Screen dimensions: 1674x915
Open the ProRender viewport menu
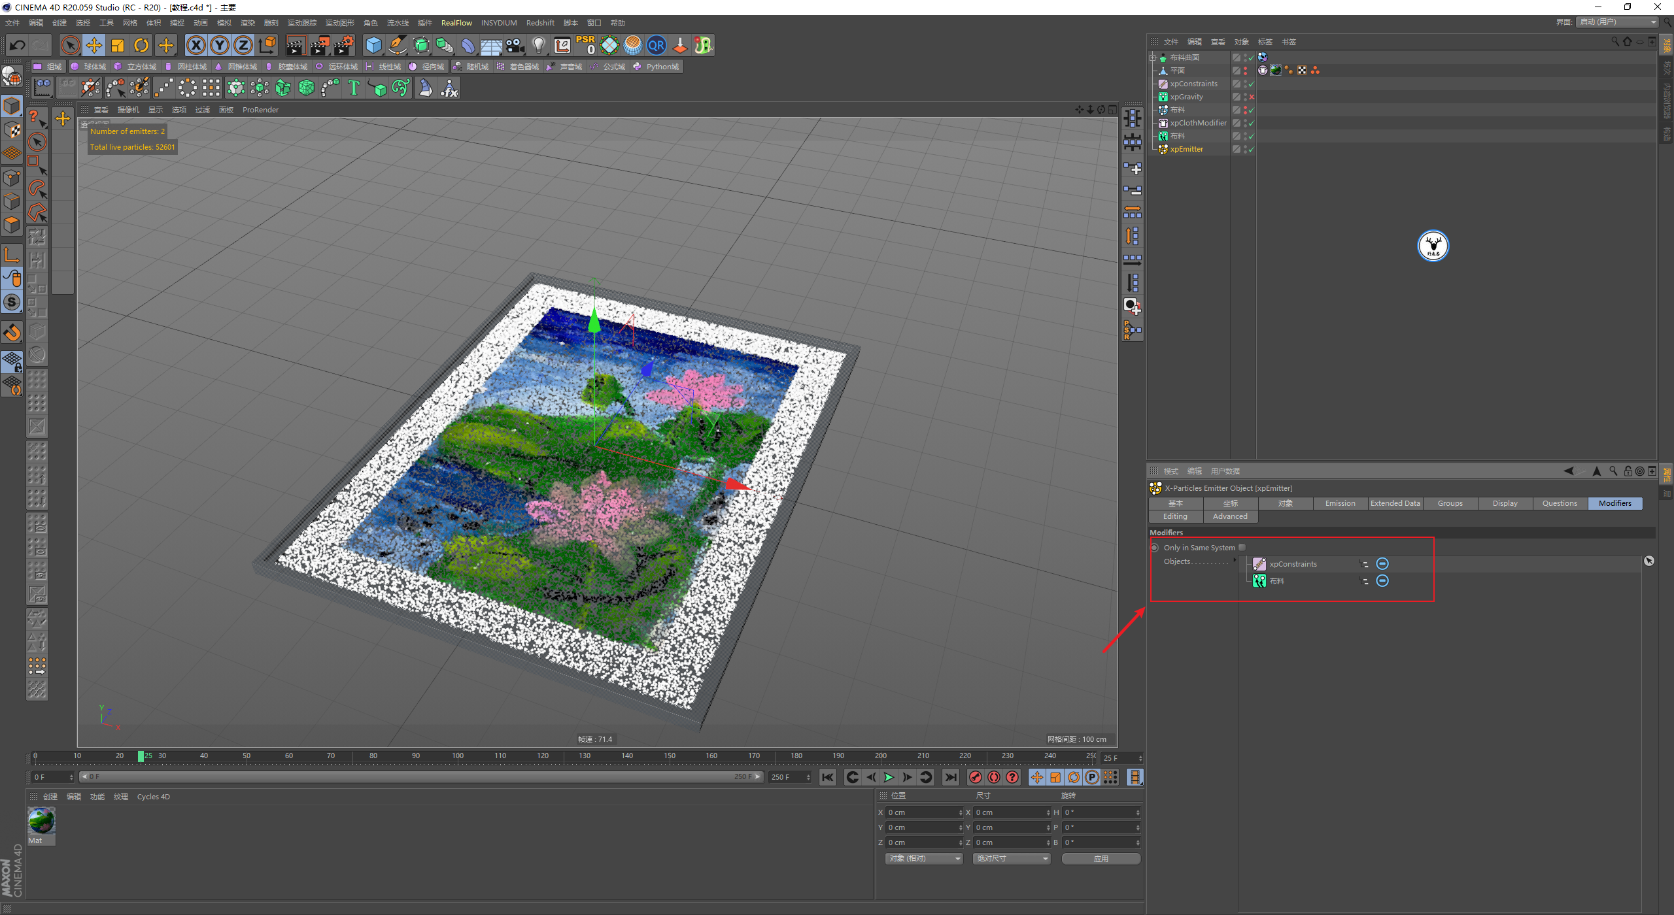pos(260,110)
